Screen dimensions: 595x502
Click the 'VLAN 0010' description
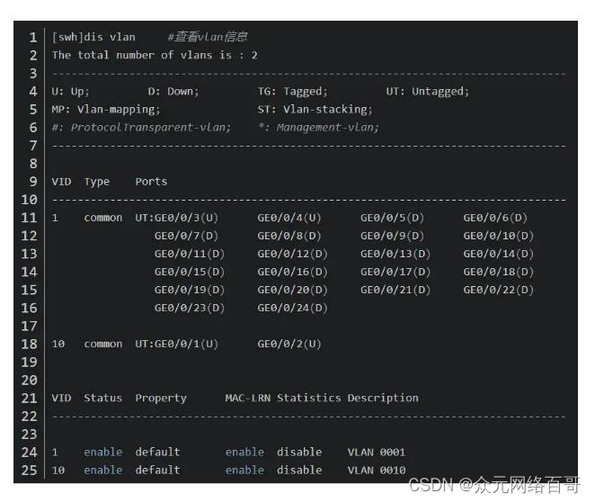(377, 471)
